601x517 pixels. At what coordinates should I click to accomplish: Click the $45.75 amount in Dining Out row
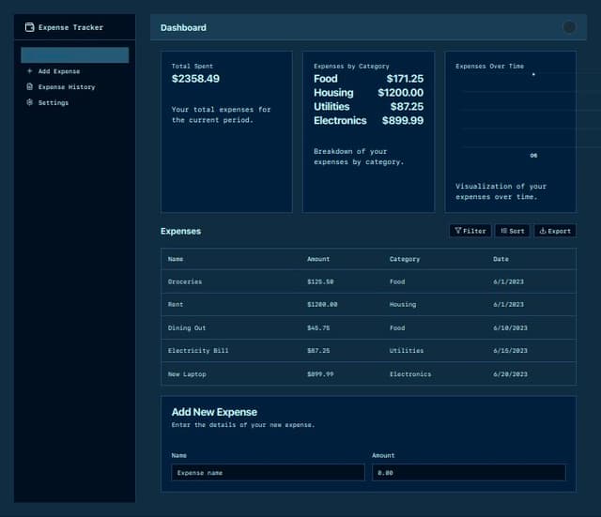point(318,328)
